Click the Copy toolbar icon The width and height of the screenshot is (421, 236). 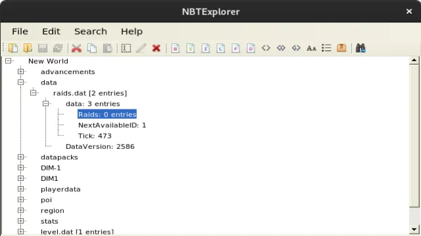92,48
